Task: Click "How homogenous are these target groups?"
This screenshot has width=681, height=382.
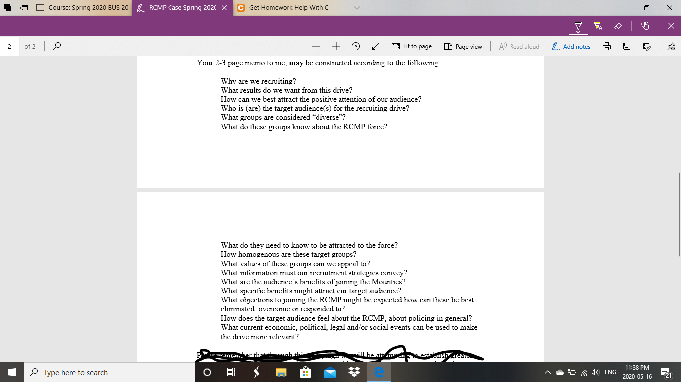Action: click(289, 254)
